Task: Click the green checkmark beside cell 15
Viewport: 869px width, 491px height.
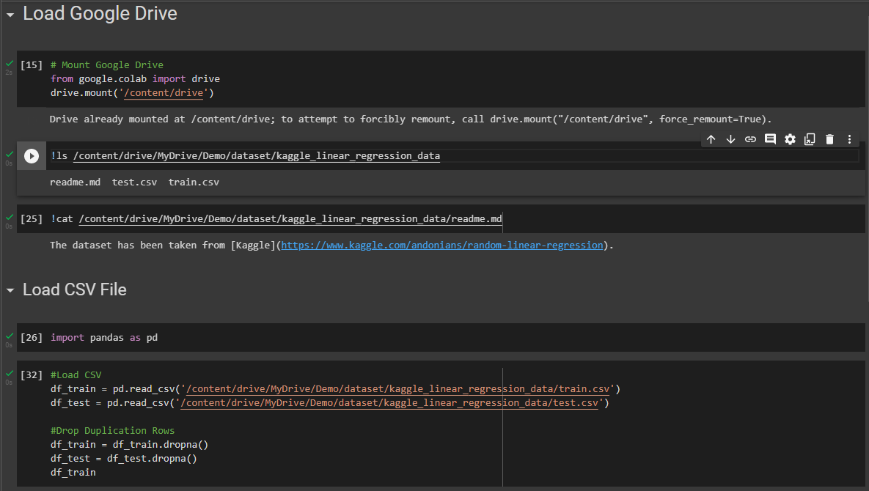Action: 8,62
